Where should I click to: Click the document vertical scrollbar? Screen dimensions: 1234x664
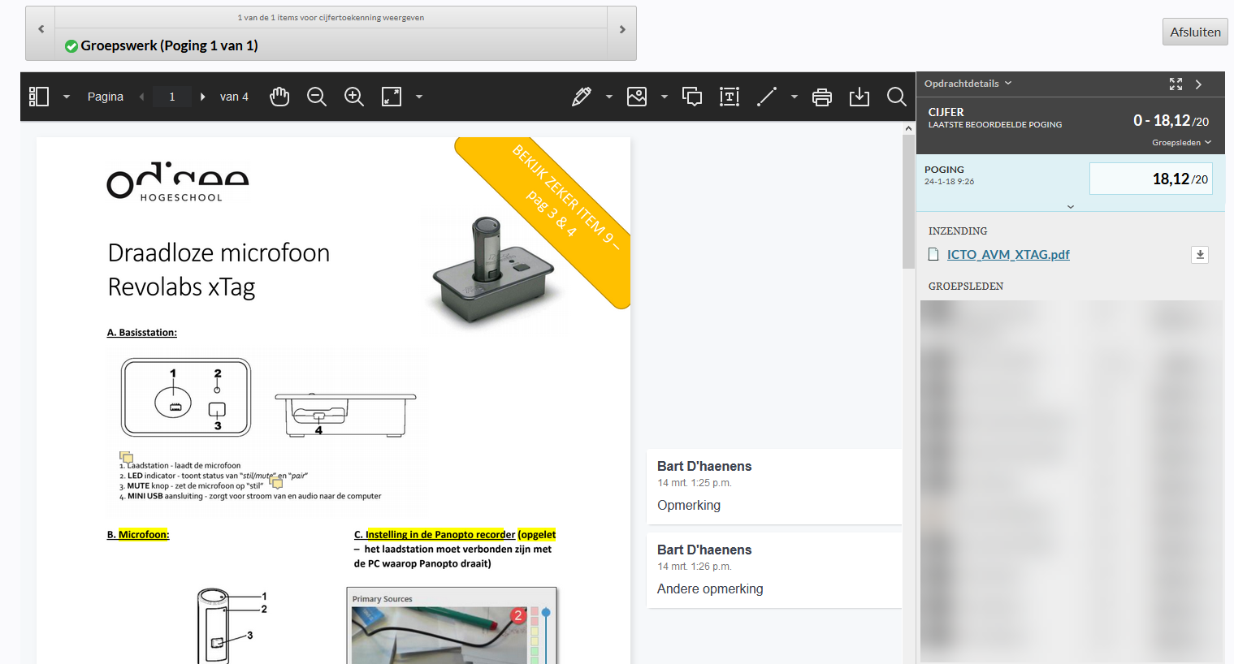(x=908, y=201)
